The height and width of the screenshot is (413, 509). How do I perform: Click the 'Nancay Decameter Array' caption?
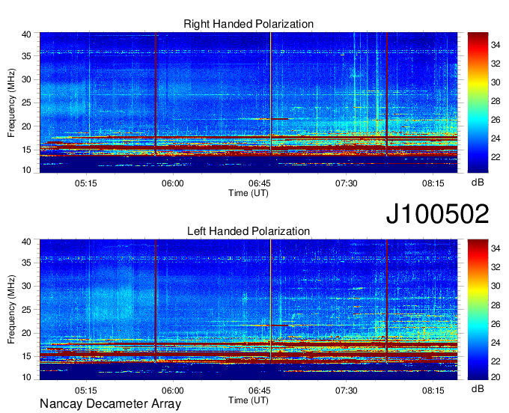110,403
